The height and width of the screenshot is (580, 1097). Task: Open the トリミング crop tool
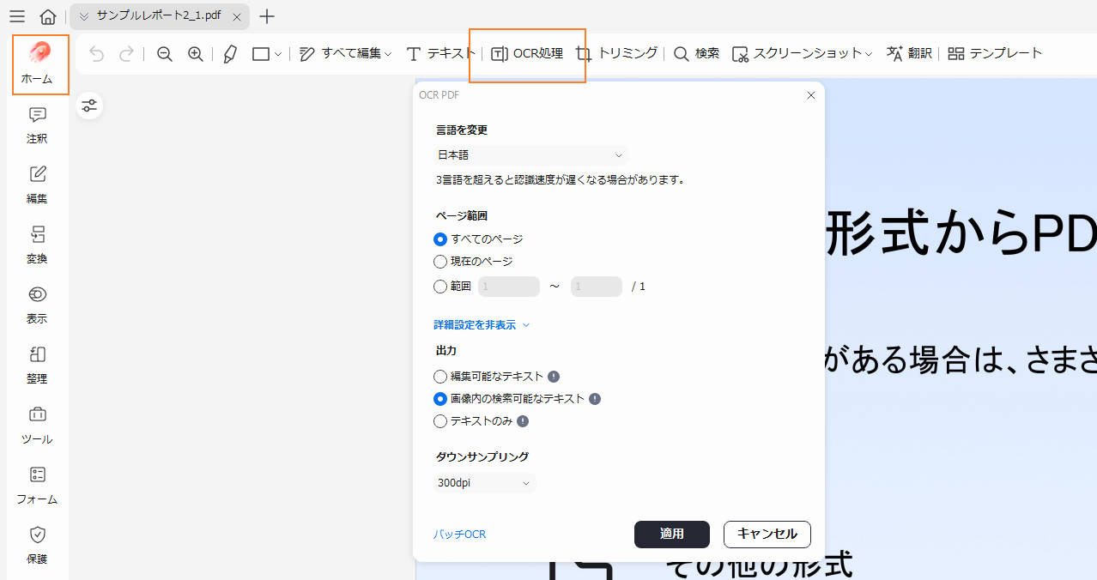click(616, 53)
